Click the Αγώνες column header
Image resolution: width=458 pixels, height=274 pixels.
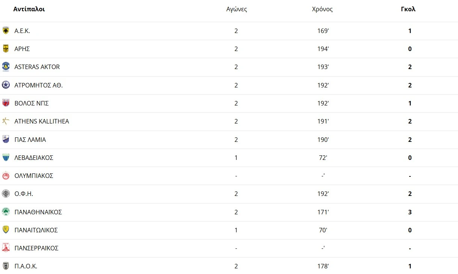(x=237, y=9)
